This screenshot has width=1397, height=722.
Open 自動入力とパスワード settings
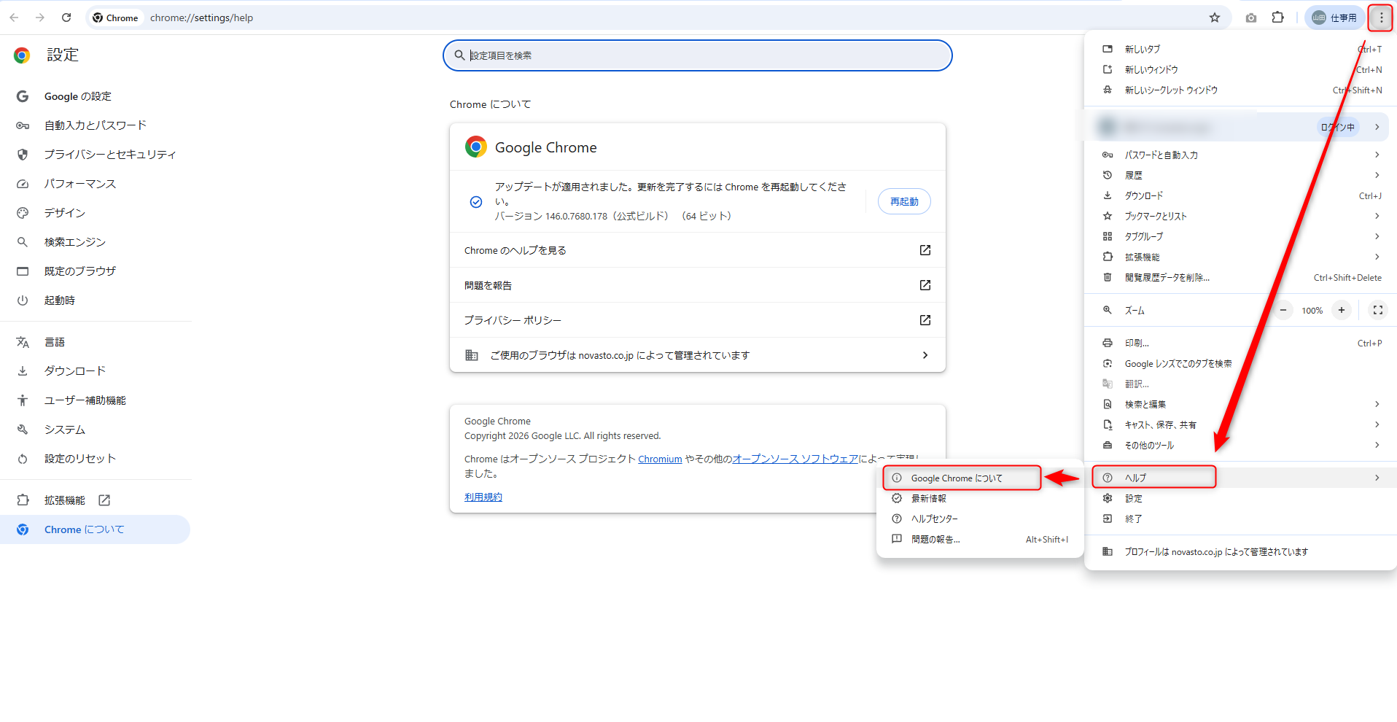[96, 125]
